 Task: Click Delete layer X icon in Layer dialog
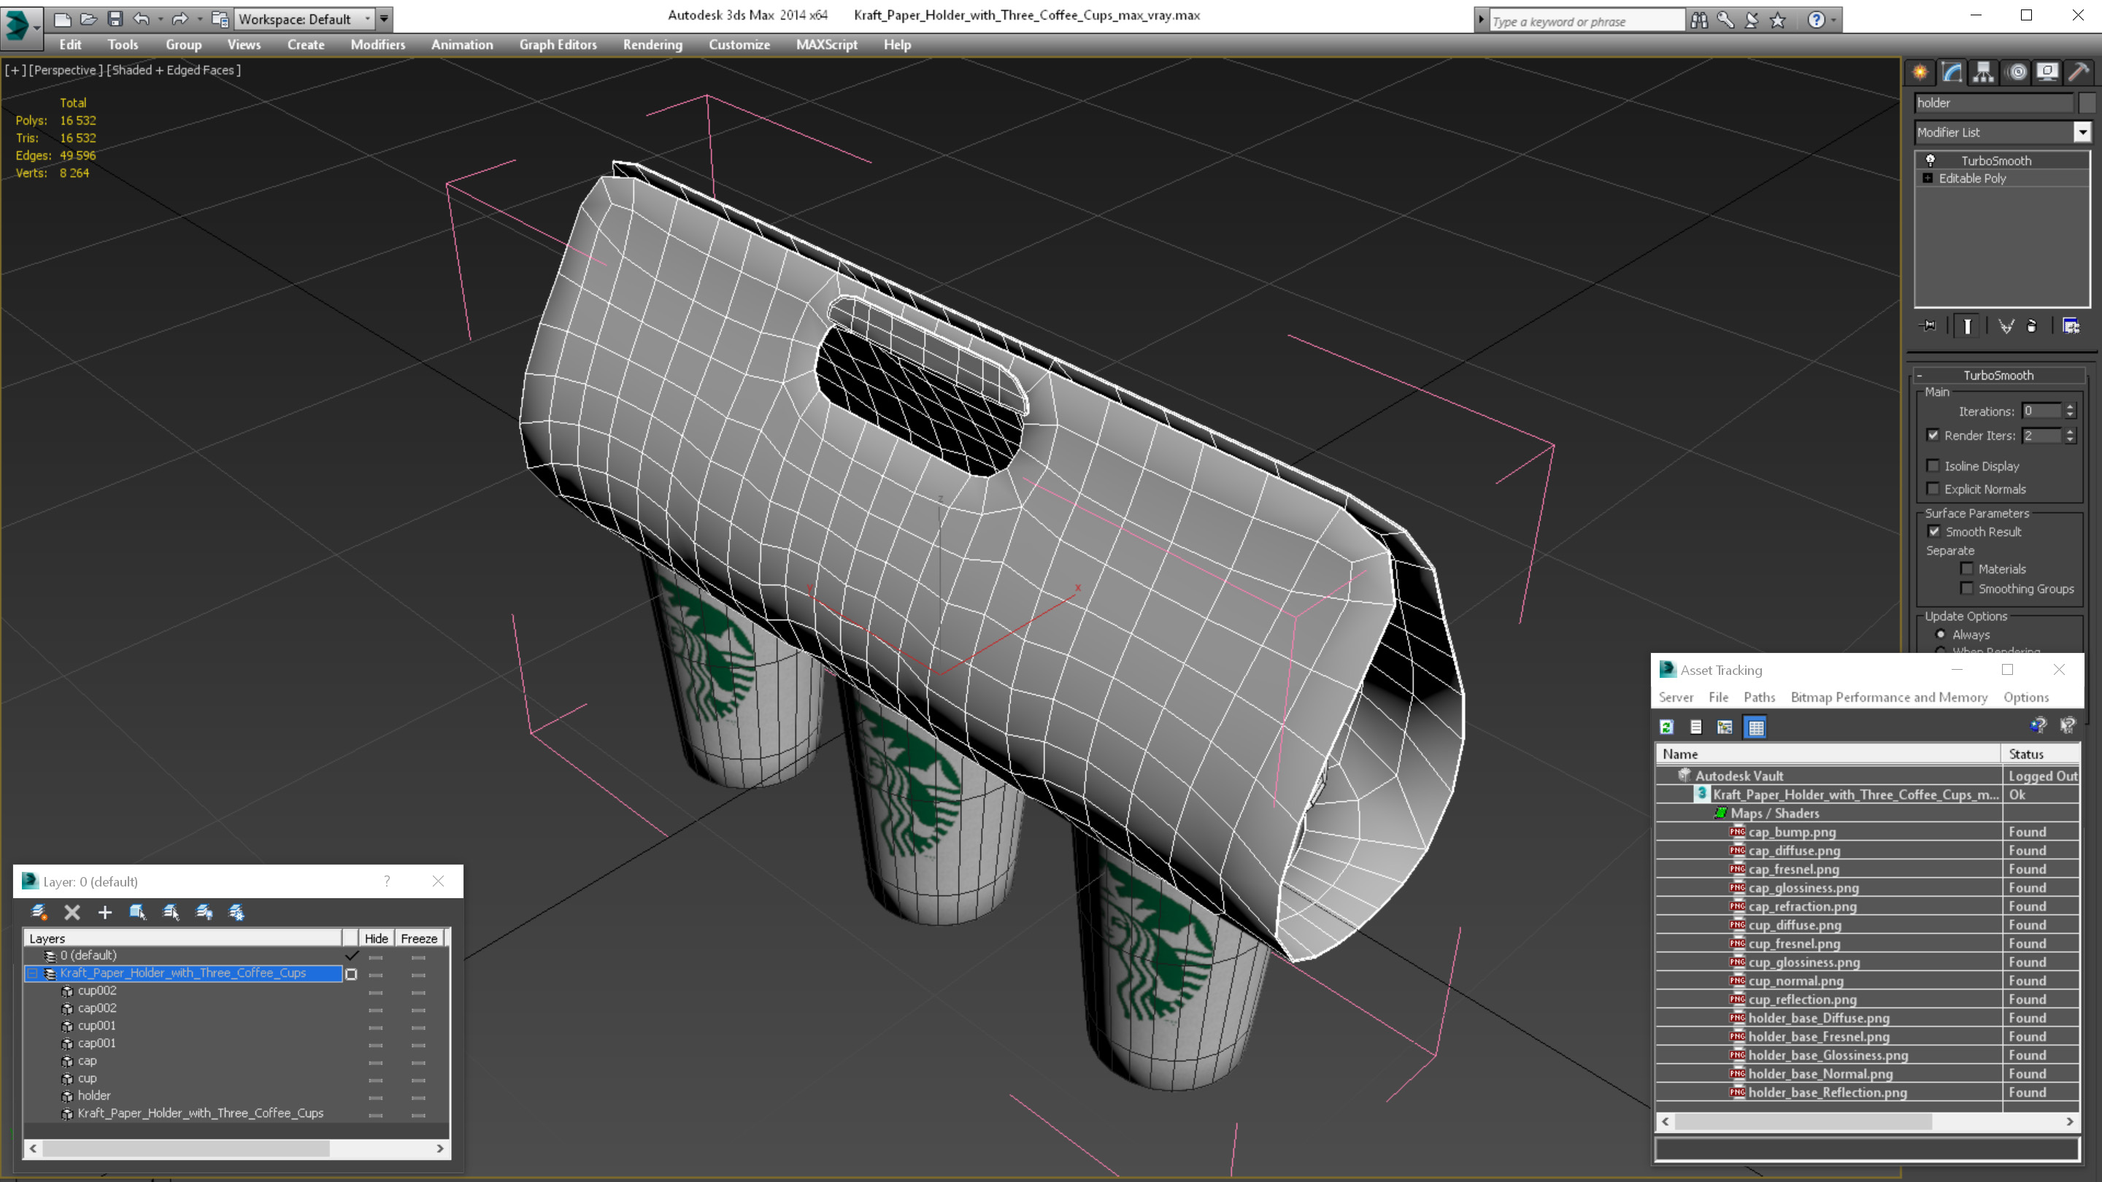(x=72, y=912)
